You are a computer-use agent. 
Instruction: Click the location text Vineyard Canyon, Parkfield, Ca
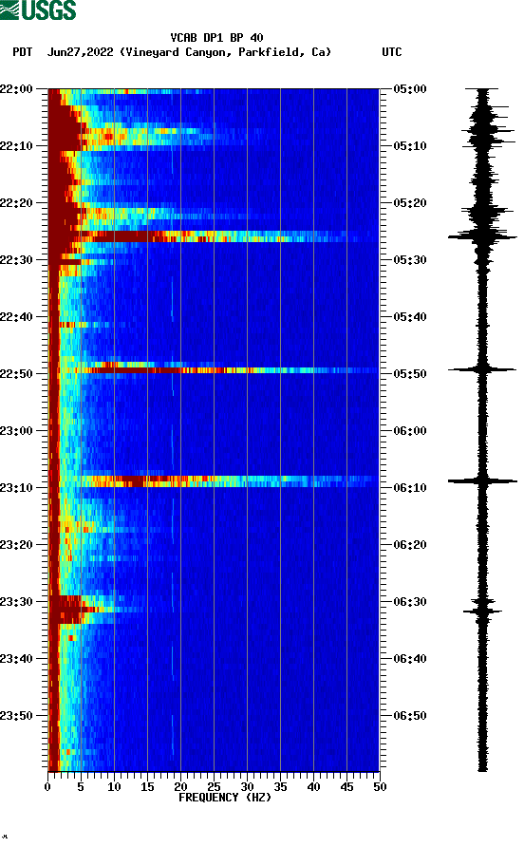tap(225, 52)
